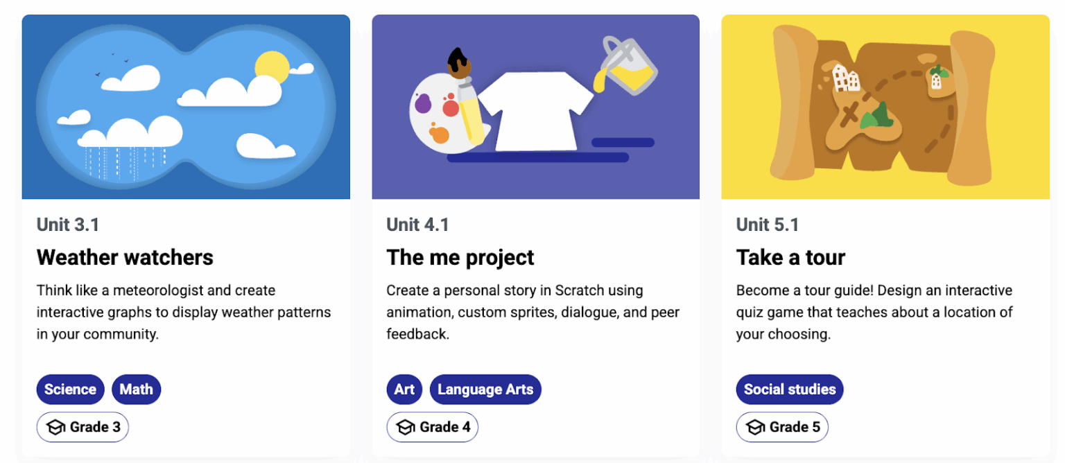This screenshot has width=1065, height=463.
Task: Click the Grade 3 badge
Action: 83,428
